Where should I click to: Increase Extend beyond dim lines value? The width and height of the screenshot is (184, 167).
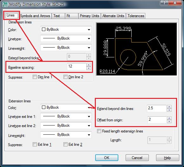(169, 106)
